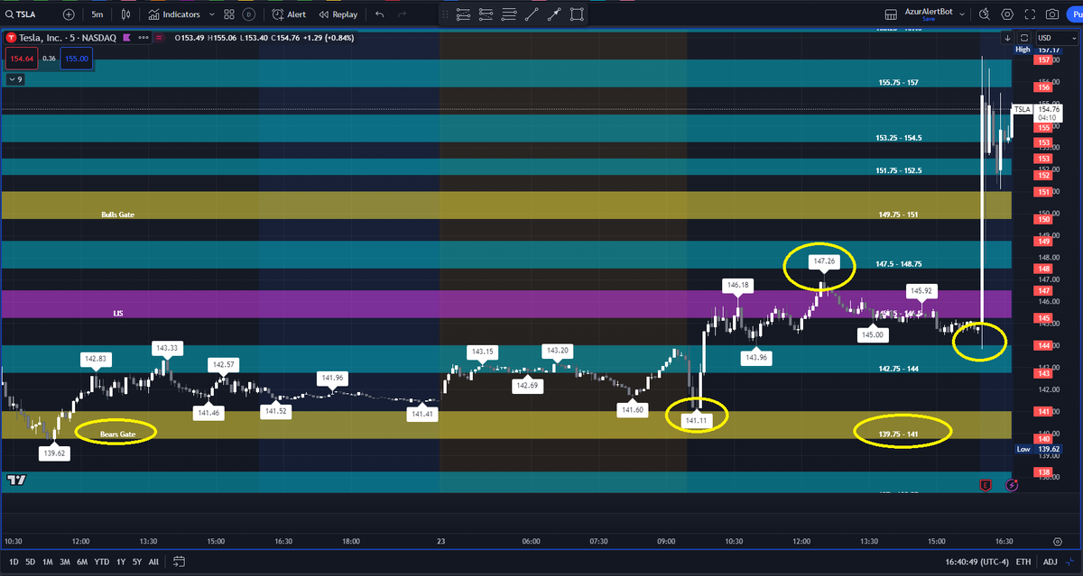This screenshot has width=1083, height=576.
Task: Click the down arrow price scale button
Action: [1007, 38]
